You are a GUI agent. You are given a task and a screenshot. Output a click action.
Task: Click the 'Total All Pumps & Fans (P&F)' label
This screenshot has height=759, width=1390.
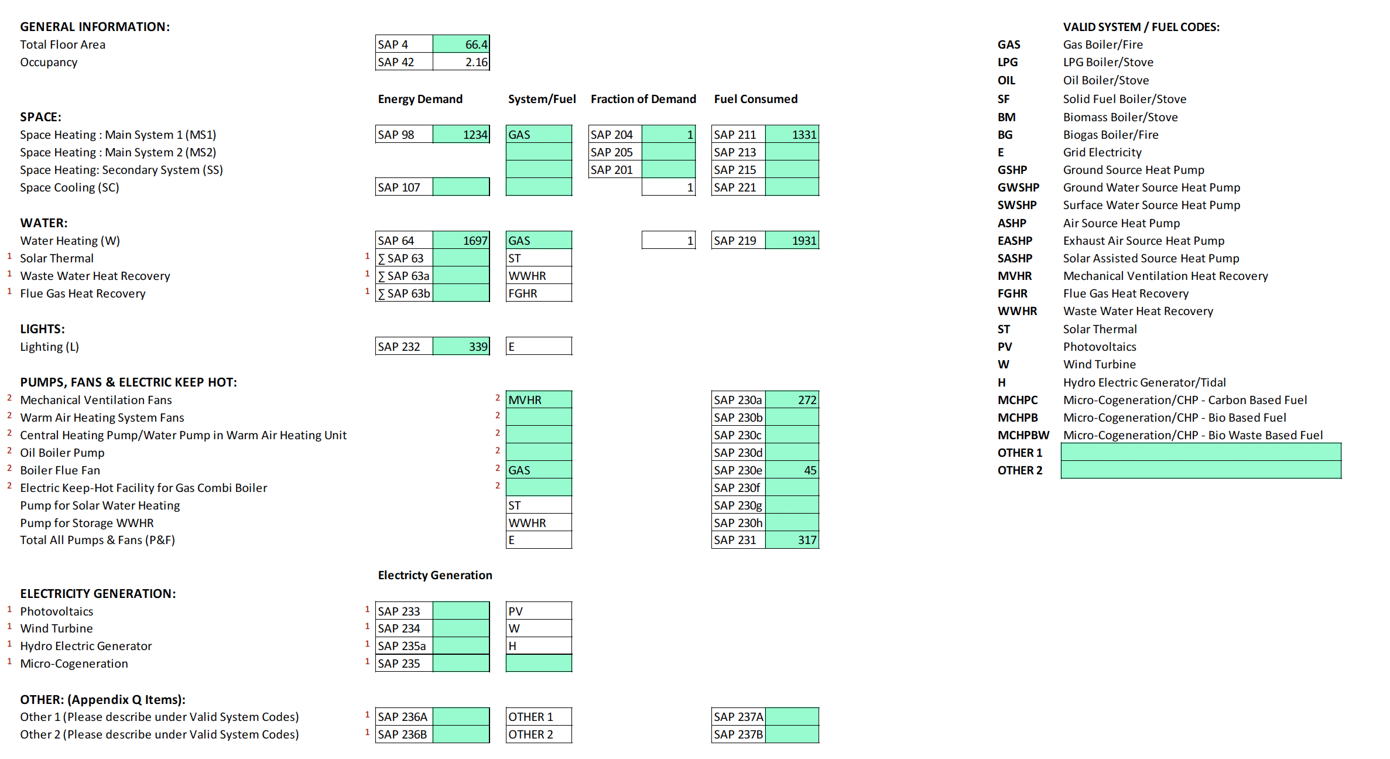98,540
